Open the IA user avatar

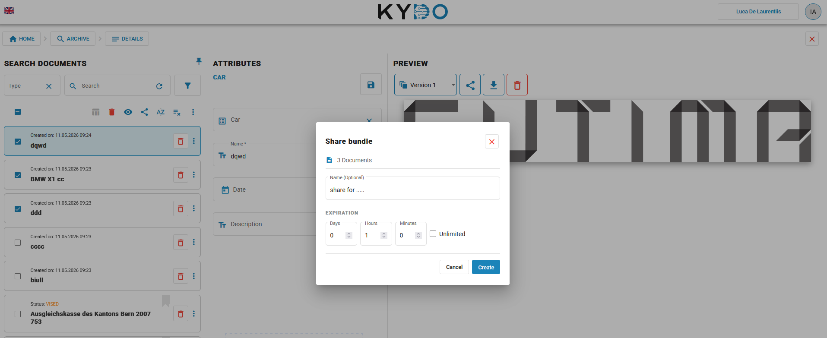pyautogui.click(x=813, y=12)
